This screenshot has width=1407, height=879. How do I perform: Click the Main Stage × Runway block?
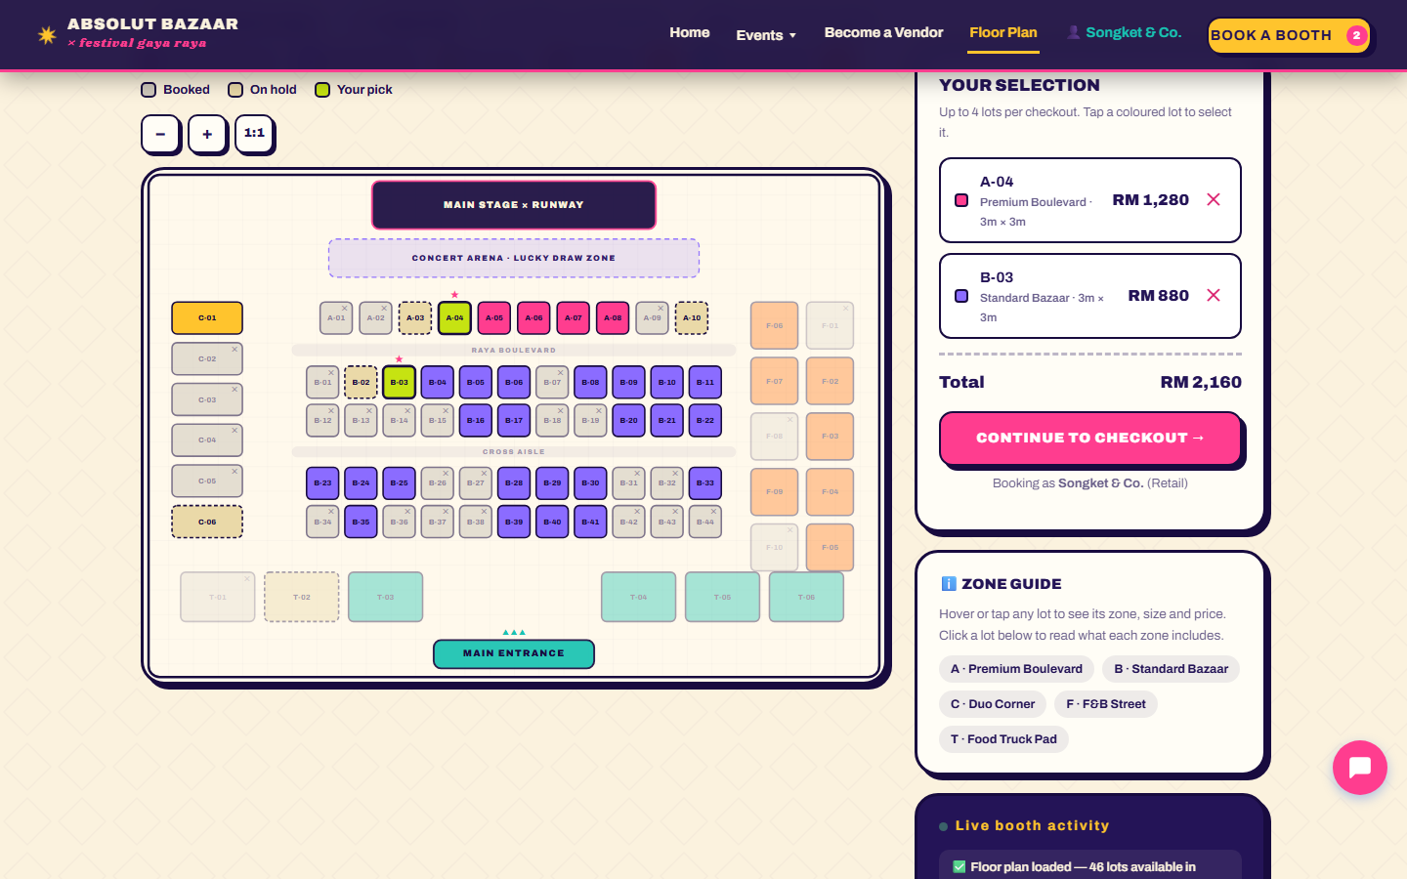pos(514,205)
